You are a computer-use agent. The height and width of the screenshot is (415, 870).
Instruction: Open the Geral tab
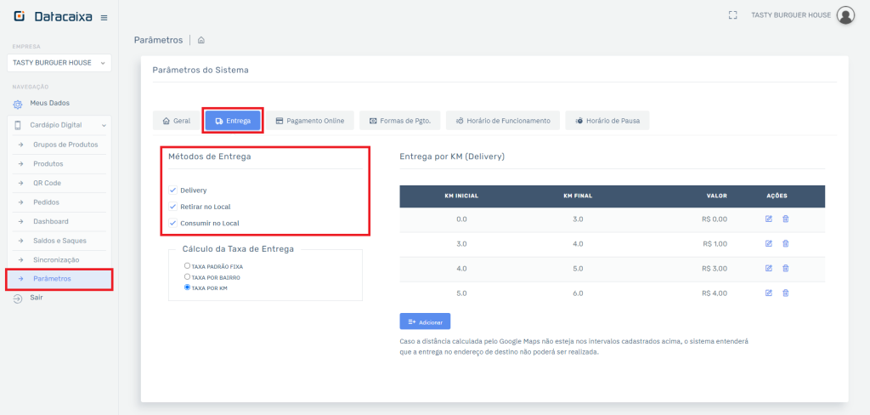pyautogui.click(x=177, y=121)
